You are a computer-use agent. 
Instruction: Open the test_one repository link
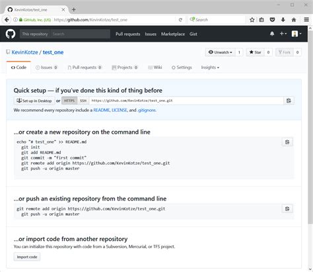[x=53, y=52]
